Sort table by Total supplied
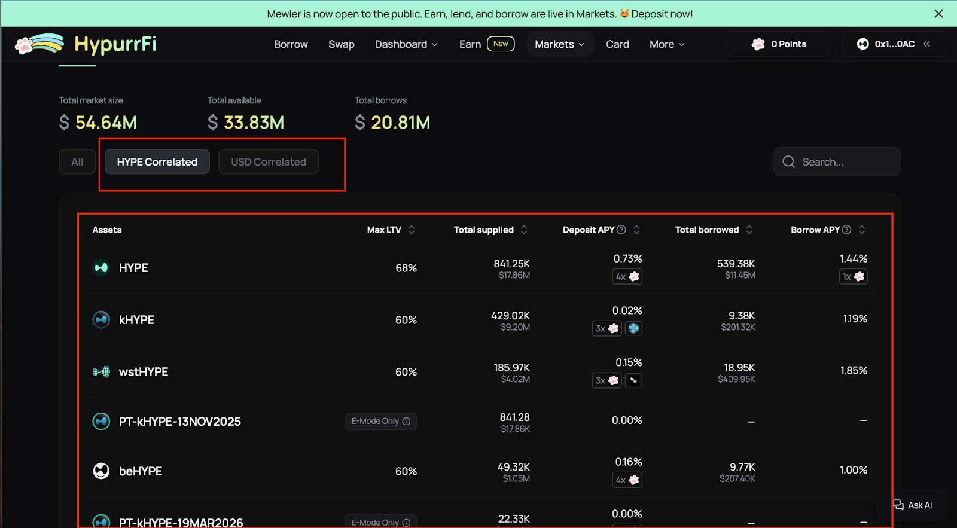The width and height of the screenshot is (957, 528). [x=490, y=230]
